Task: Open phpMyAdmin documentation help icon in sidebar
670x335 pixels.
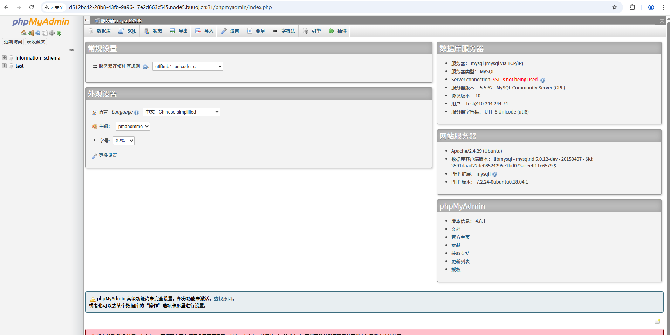Action: 38,33
